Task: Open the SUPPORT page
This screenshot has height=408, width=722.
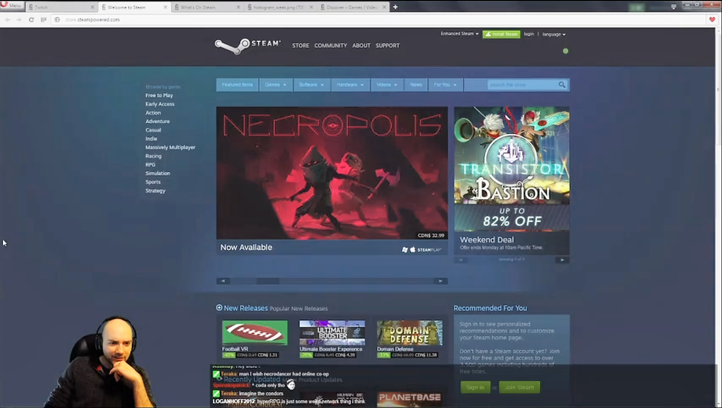Action: point(388,45)
